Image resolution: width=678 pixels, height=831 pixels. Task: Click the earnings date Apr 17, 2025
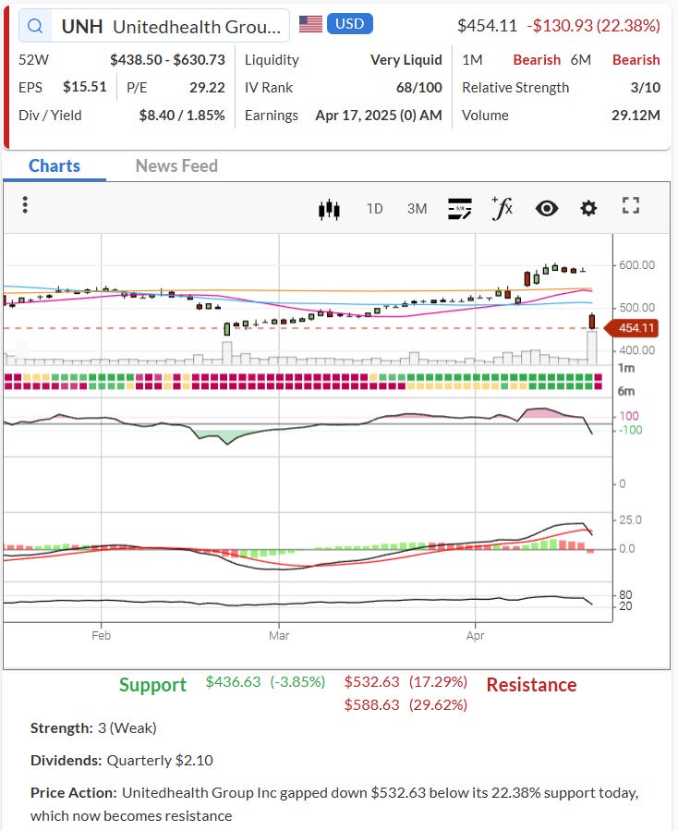point(356,115)
